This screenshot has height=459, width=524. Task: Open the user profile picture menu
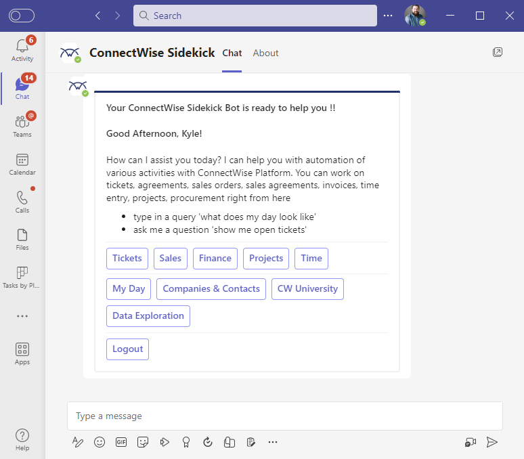tap(415, 16)
